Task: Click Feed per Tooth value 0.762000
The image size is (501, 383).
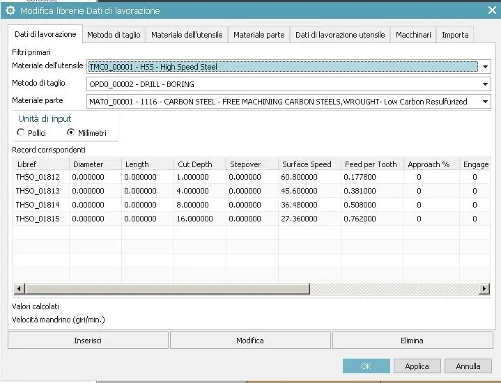Action: coord(360,219)
